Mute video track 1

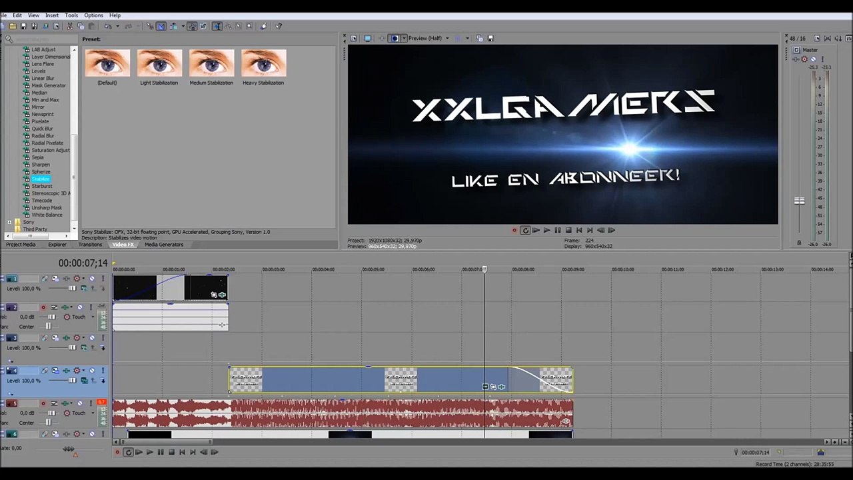(x=92, y=278)
